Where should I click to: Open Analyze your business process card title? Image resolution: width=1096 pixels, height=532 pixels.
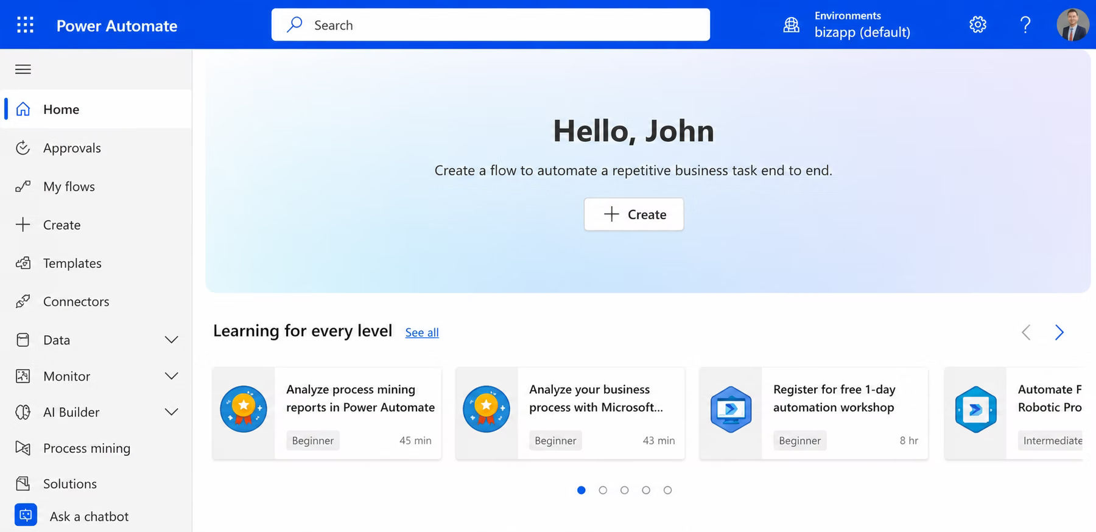pyautogui.click(x=596, y=398)
